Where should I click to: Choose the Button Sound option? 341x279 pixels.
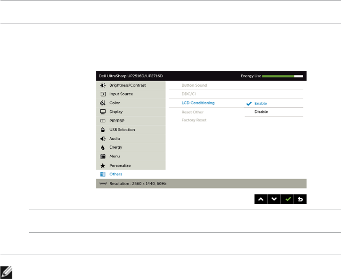[x=194, y=85]
